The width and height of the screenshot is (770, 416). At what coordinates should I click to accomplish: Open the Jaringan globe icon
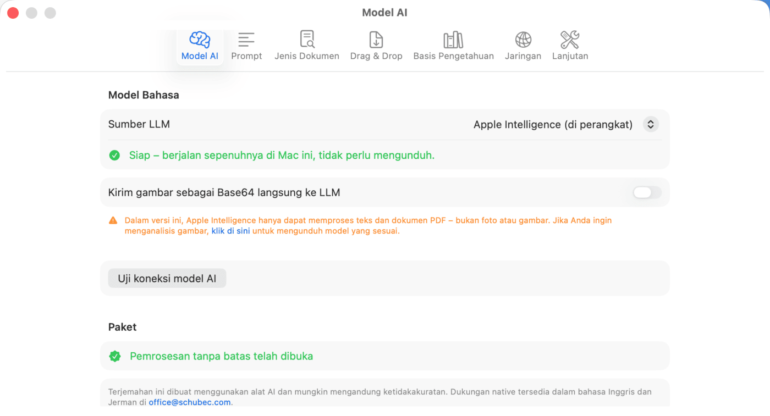coord(523,40)
